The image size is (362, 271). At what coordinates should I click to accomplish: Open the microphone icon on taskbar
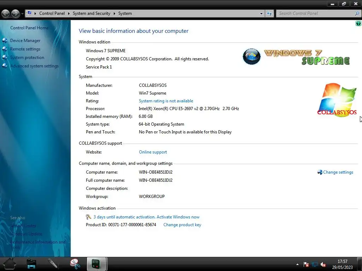53,264
